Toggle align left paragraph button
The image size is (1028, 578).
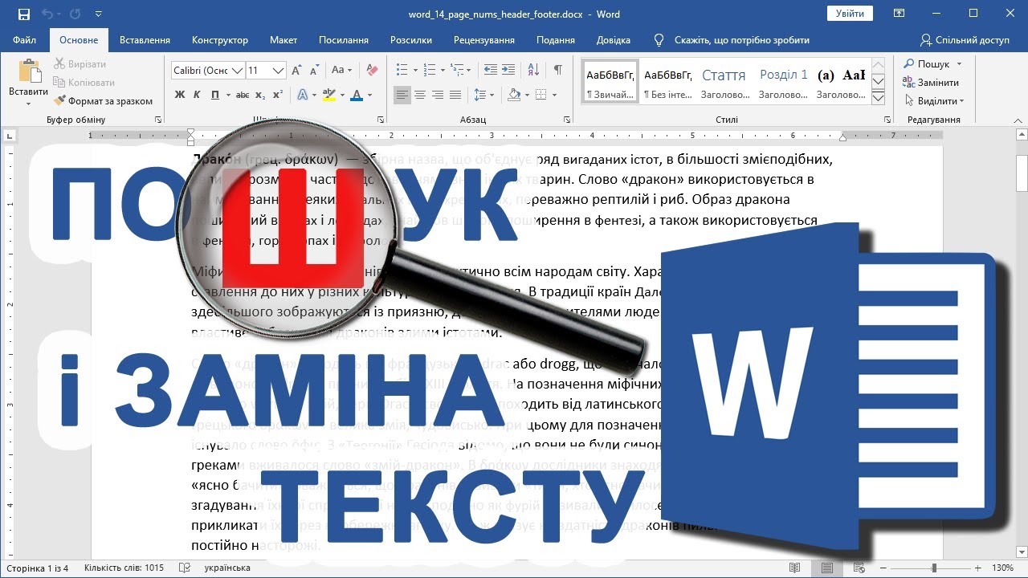coord(402,95)
